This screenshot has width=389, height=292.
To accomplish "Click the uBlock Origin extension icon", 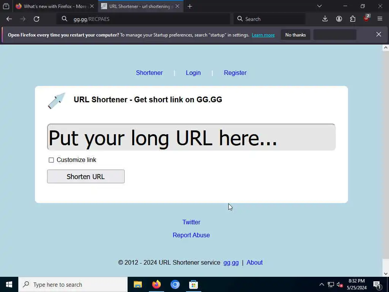I will pos(367,19).
